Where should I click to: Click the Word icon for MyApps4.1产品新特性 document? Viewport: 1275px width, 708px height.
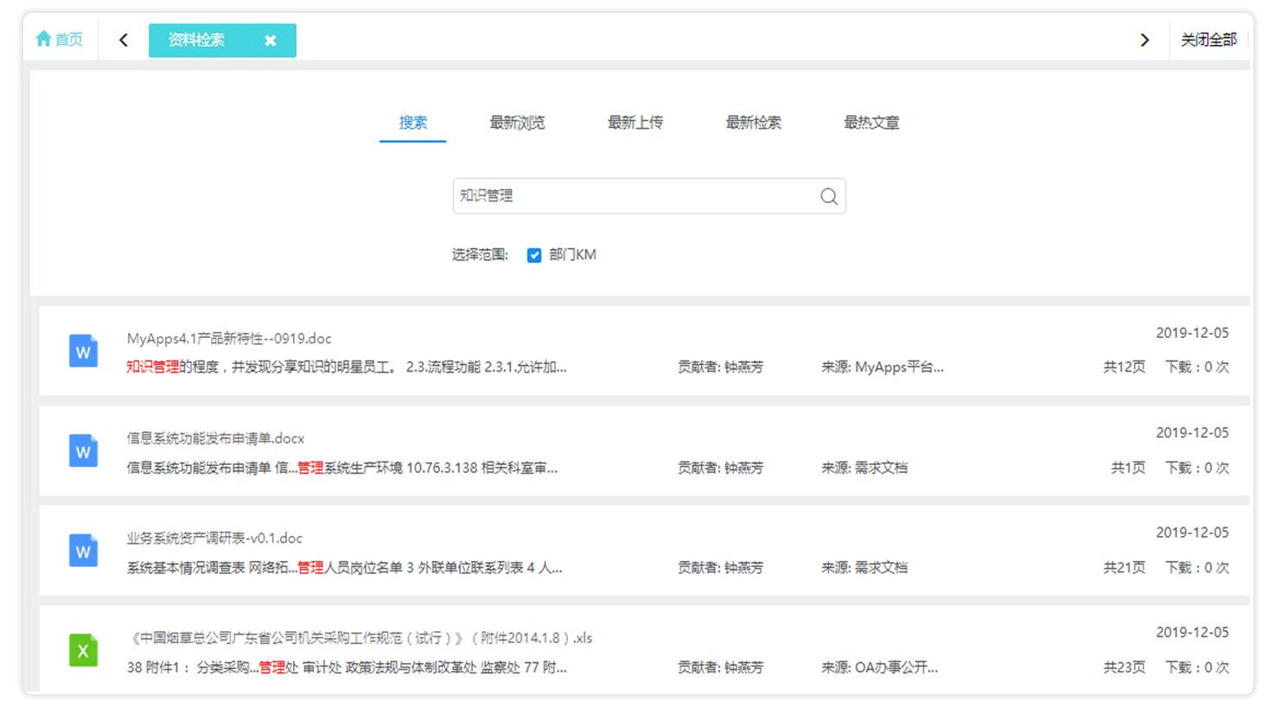coord(83,351)
